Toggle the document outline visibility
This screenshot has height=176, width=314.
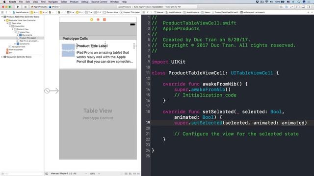[47, 174]
